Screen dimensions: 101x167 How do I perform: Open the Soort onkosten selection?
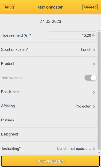(x=49, y=49)
